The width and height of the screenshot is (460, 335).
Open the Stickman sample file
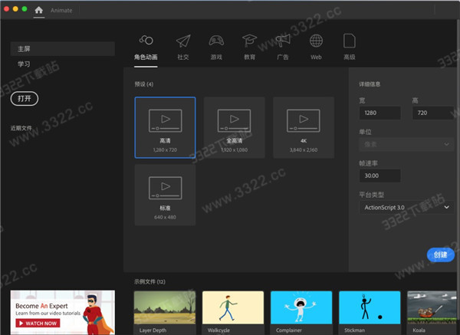click(370, 313)
